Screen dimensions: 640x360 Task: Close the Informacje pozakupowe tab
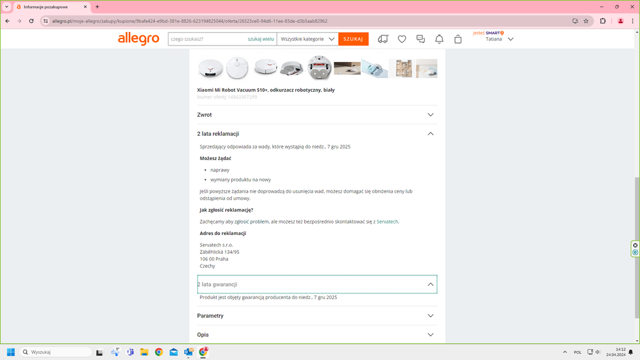pyautogui.click(x=85, y=7)
